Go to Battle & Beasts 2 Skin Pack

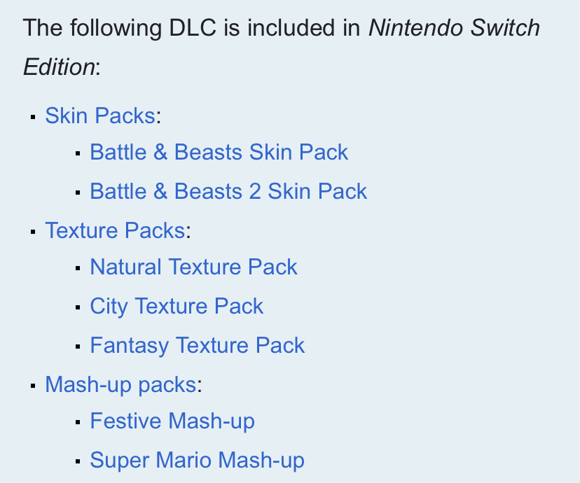tap(228, 192)
